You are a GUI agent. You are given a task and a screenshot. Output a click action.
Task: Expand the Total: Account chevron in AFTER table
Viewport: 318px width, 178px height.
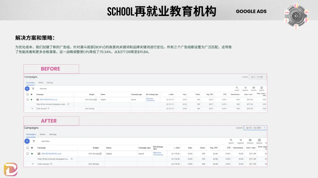point(33,164)
